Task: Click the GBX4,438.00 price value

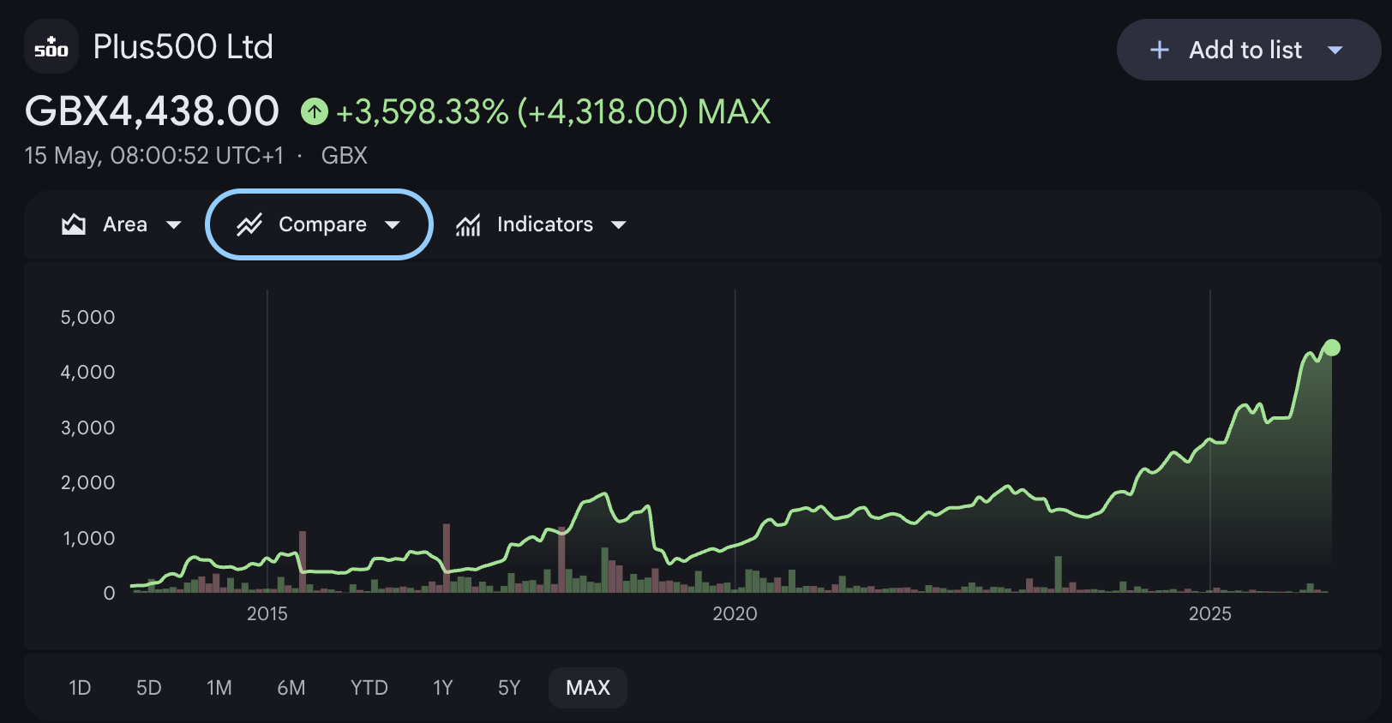Action: click(152, 111)
